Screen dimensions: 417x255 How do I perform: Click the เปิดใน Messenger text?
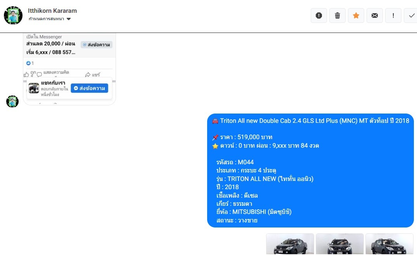coord(44,37)
